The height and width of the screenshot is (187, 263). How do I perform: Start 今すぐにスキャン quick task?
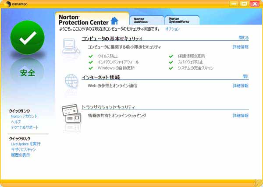click(x=23, y=149)
